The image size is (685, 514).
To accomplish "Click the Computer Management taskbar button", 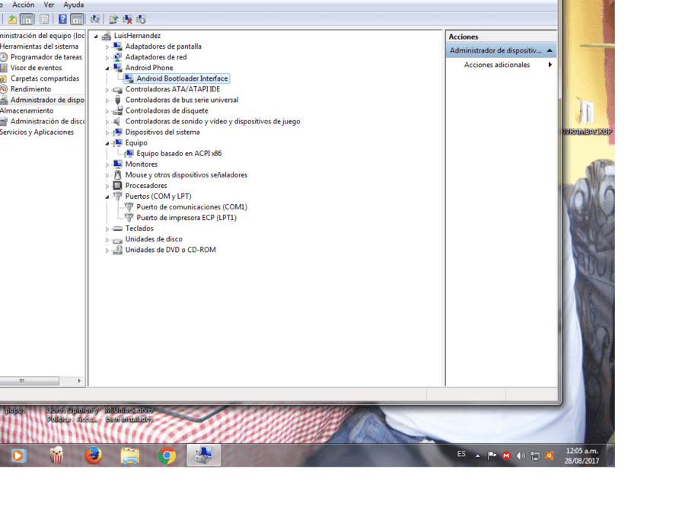I will (x=203, y=455).
